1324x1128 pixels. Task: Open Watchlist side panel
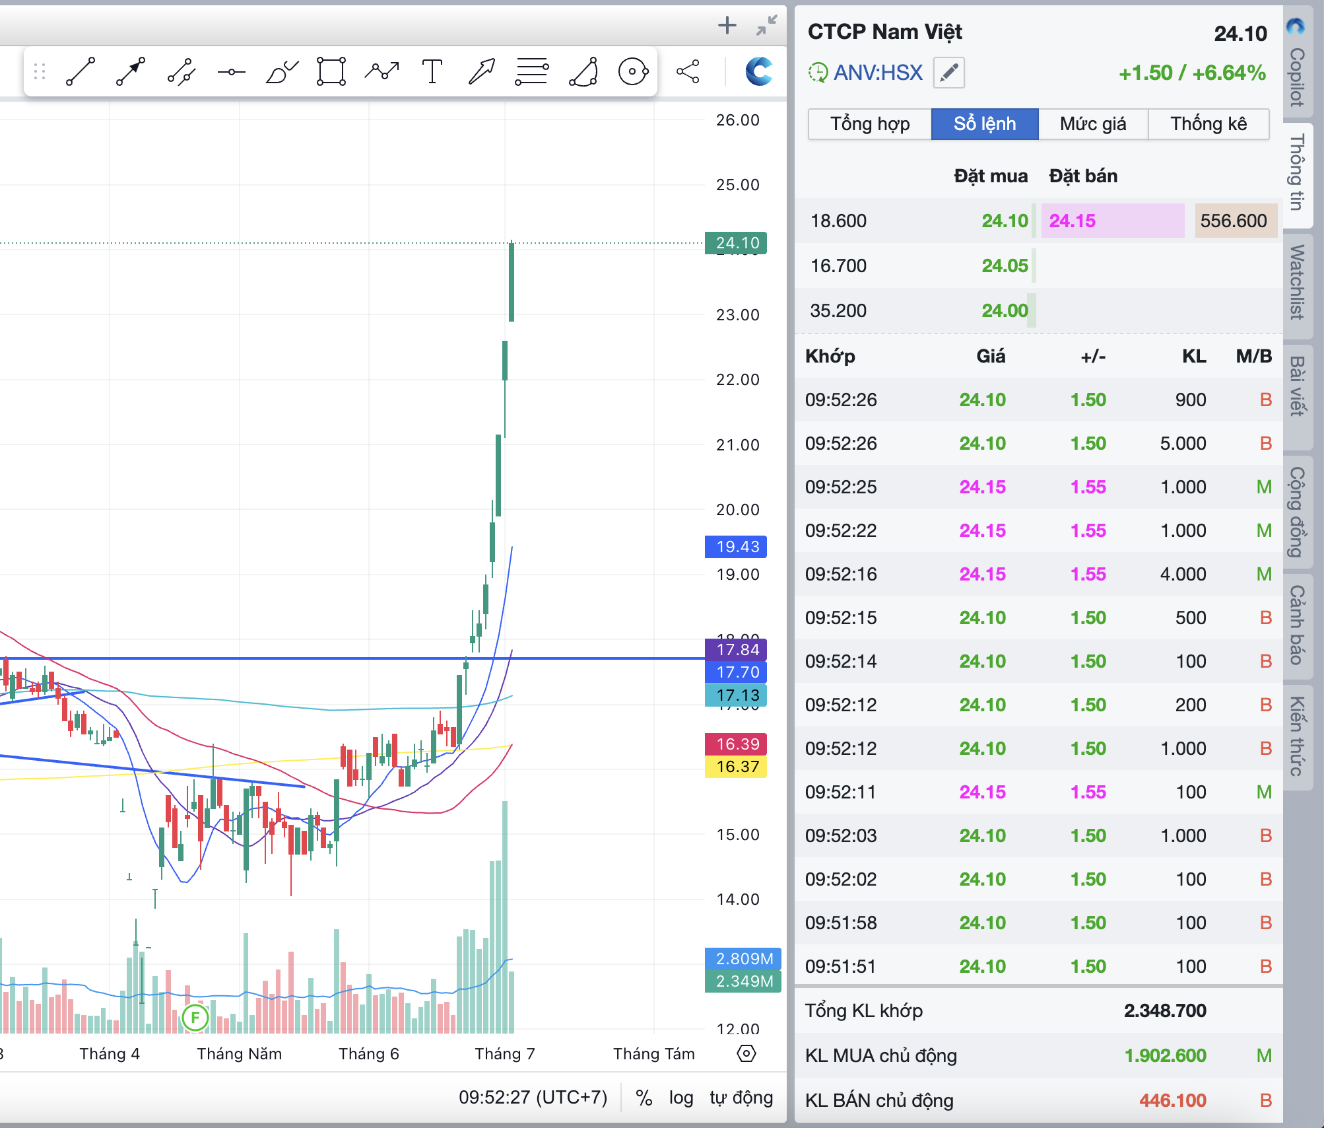(x=1297, y=282)
